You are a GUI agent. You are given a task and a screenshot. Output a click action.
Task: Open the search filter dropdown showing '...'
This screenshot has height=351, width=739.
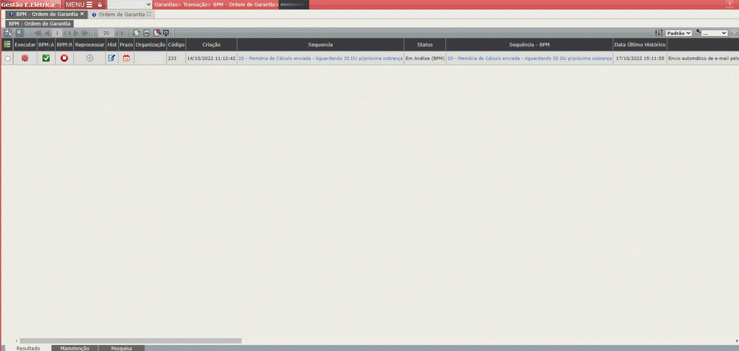714,33
